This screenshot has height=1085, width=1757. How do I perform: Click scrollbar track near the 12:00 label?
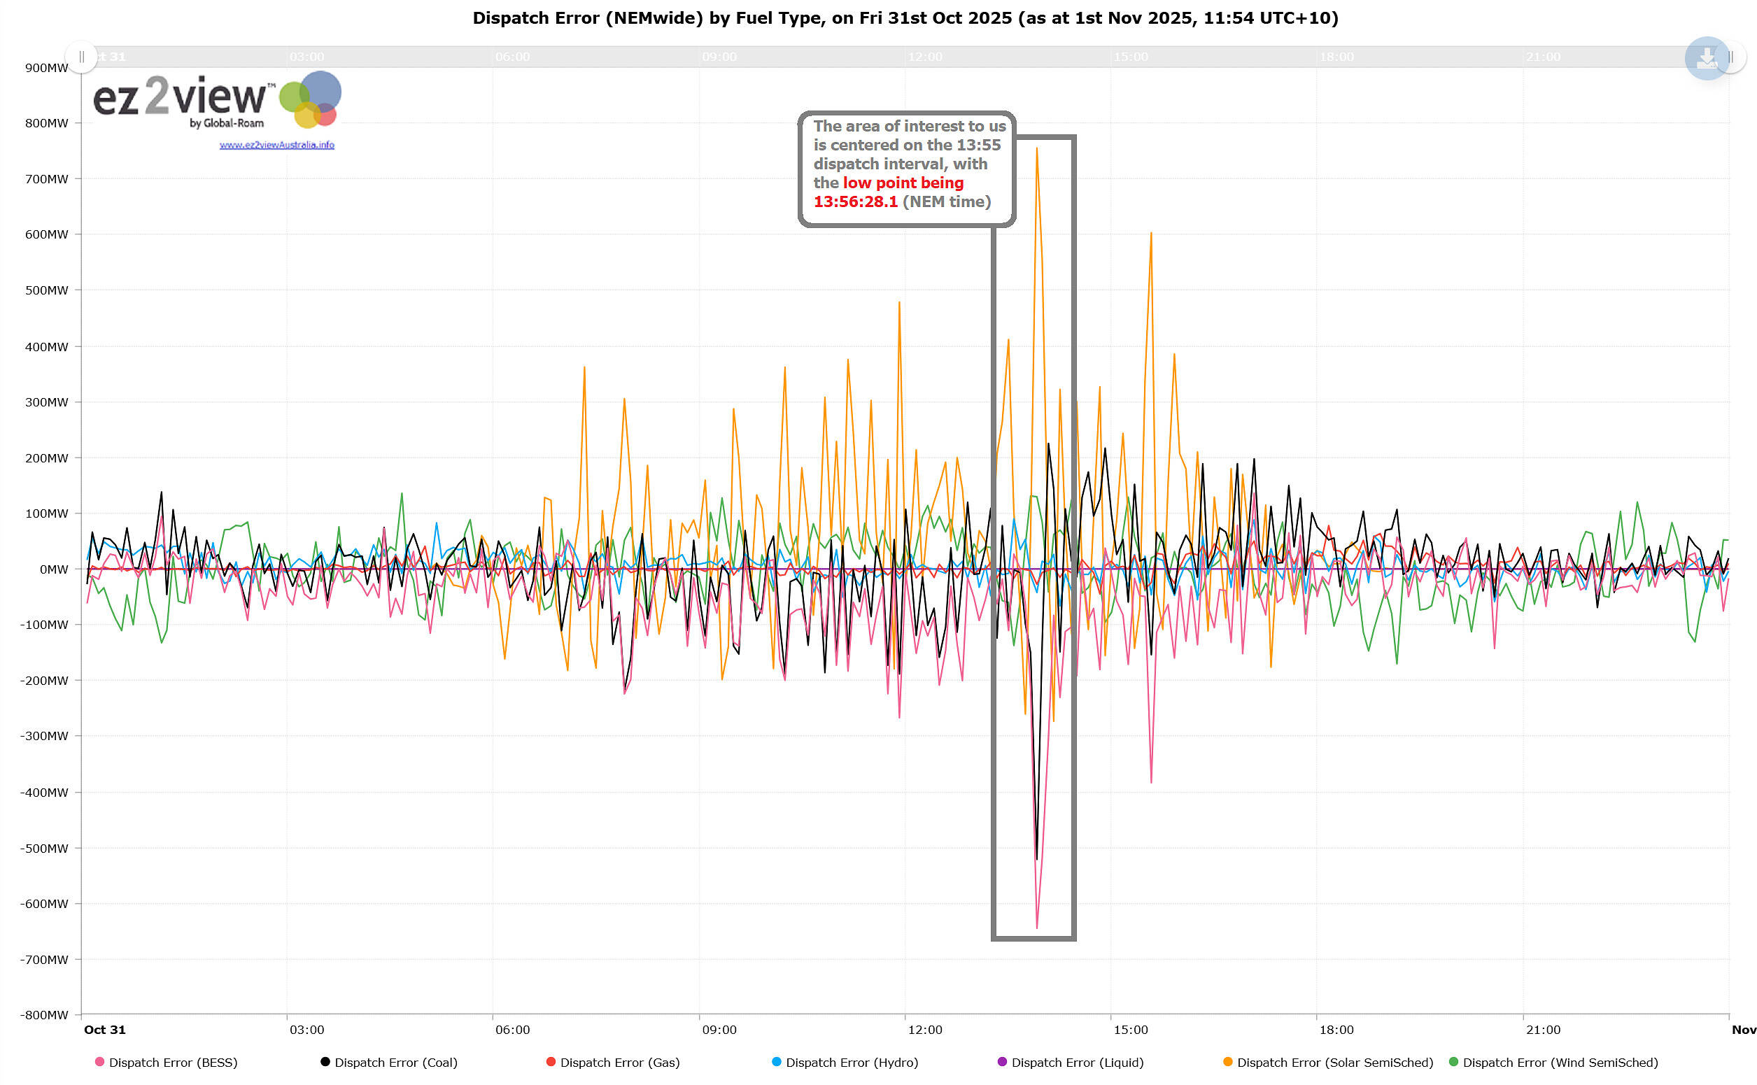coord(924,57)
